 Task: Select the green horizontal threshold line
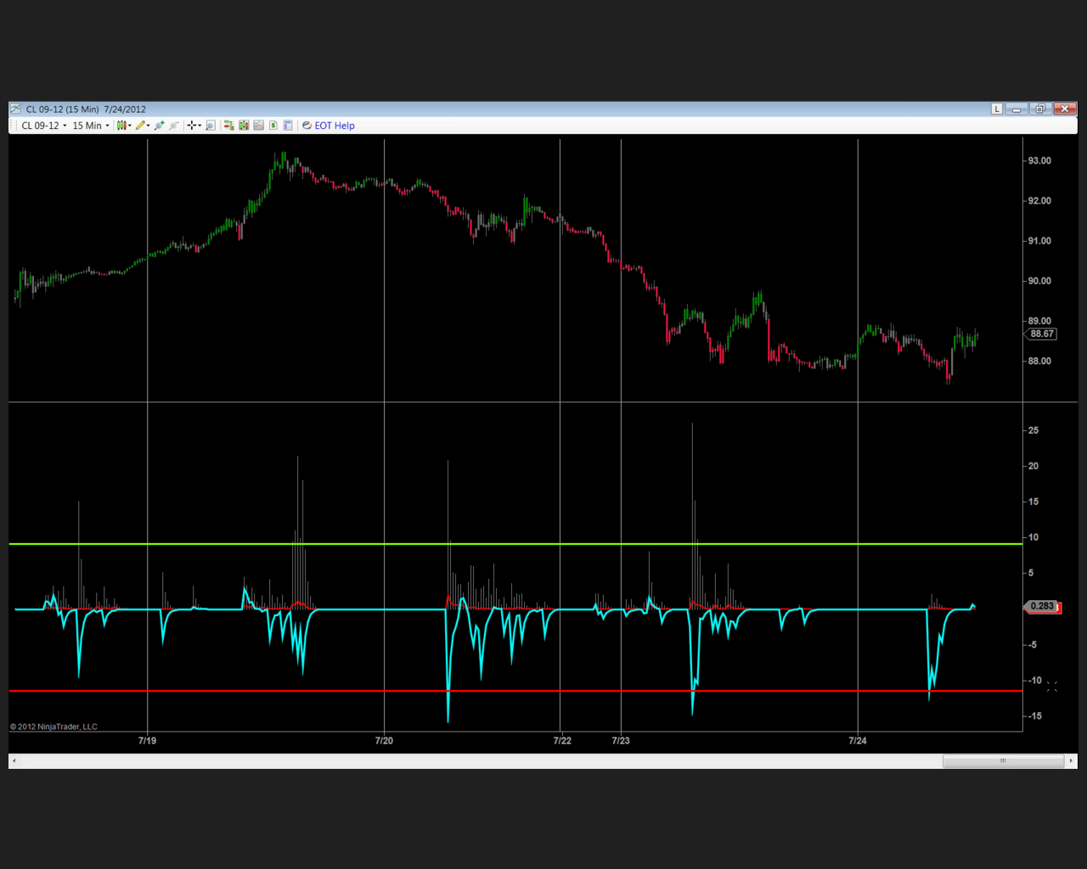[515, 543]
